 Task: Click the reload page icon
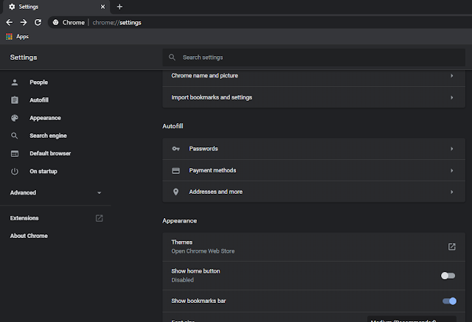pos(38,22)
